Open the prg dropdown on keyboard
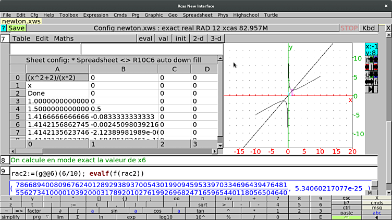 40,217
